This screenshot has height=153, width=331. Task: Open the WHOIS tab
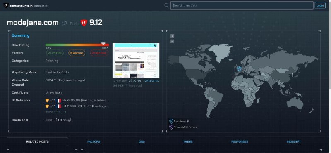tap(188, 141)
